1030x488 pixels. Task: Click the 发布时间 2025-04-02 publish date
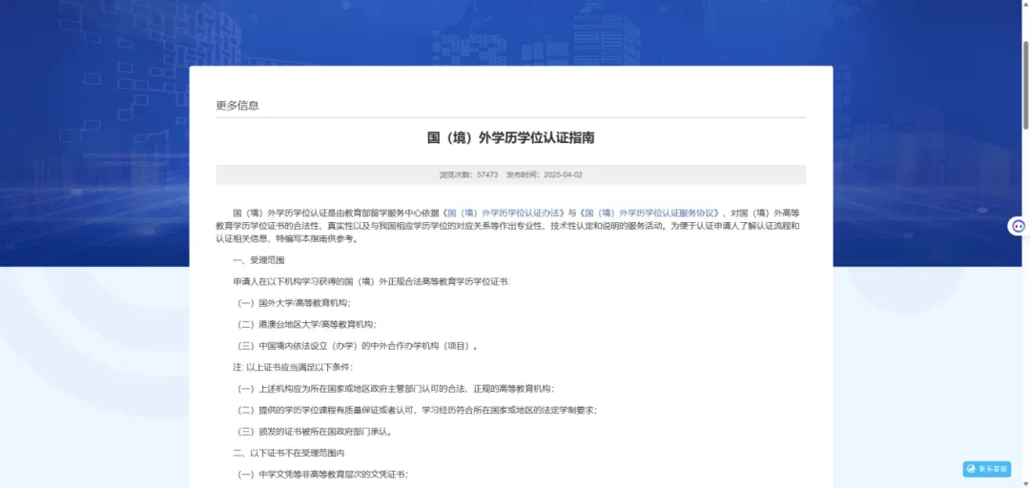coord(544,175)
